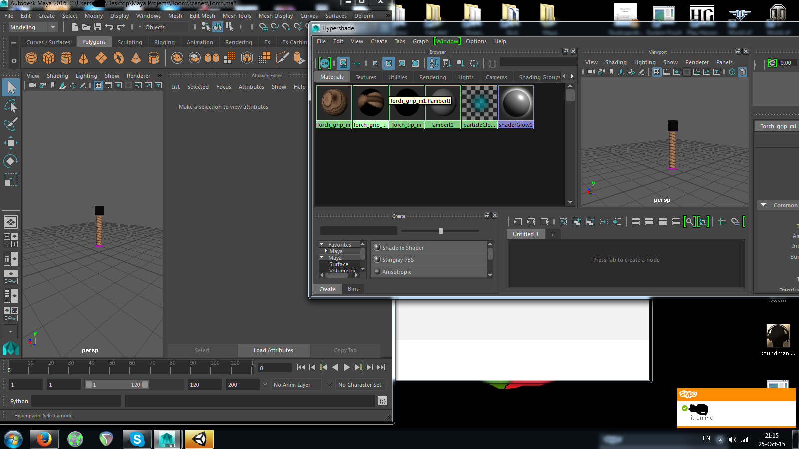Toggle film gate in main viewport toolbar

(108, 85)
